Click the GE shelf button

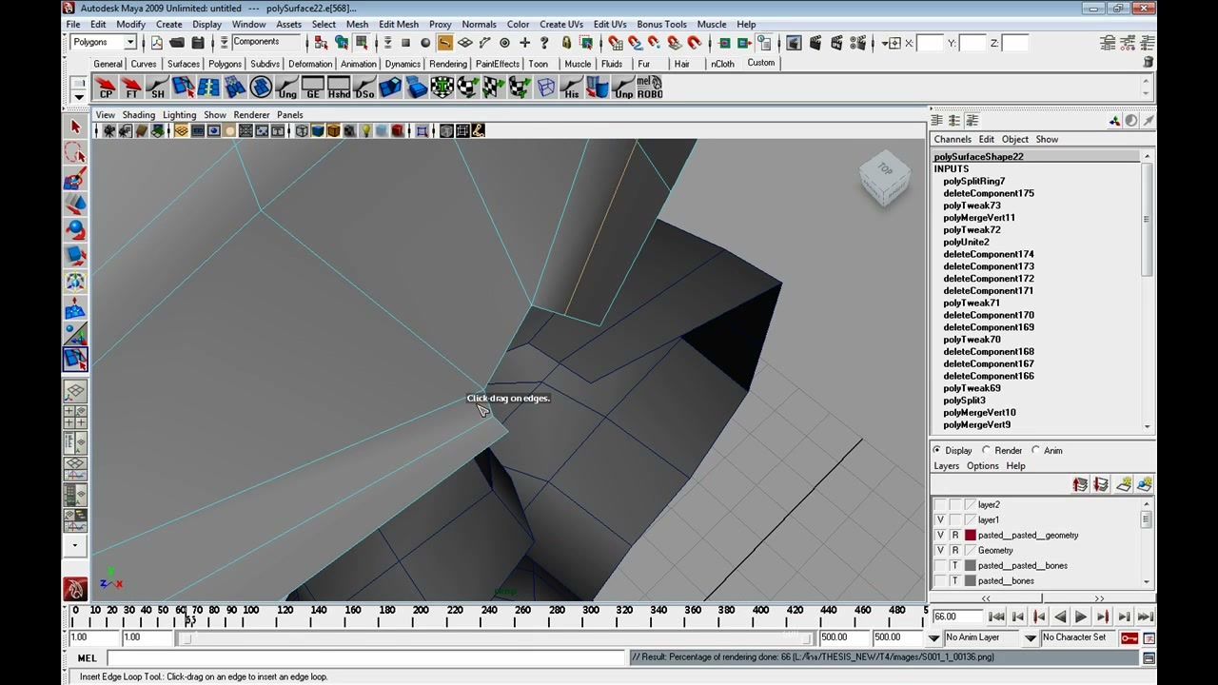pyautogui.click(x=312, y=88)
